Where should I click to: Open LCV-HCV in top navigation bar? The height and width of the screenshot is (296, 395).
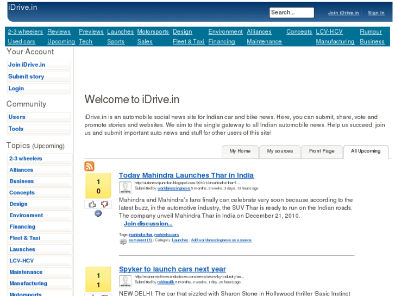(329, 32)
